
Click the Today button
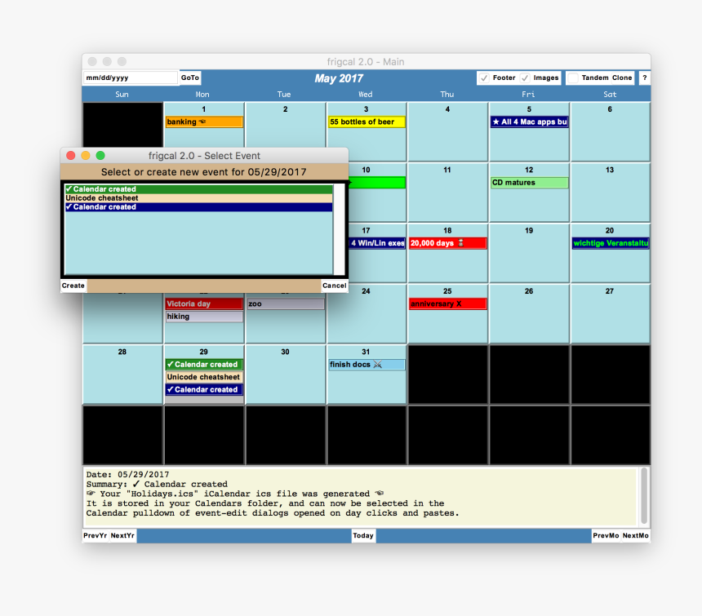tap(363, 536)
